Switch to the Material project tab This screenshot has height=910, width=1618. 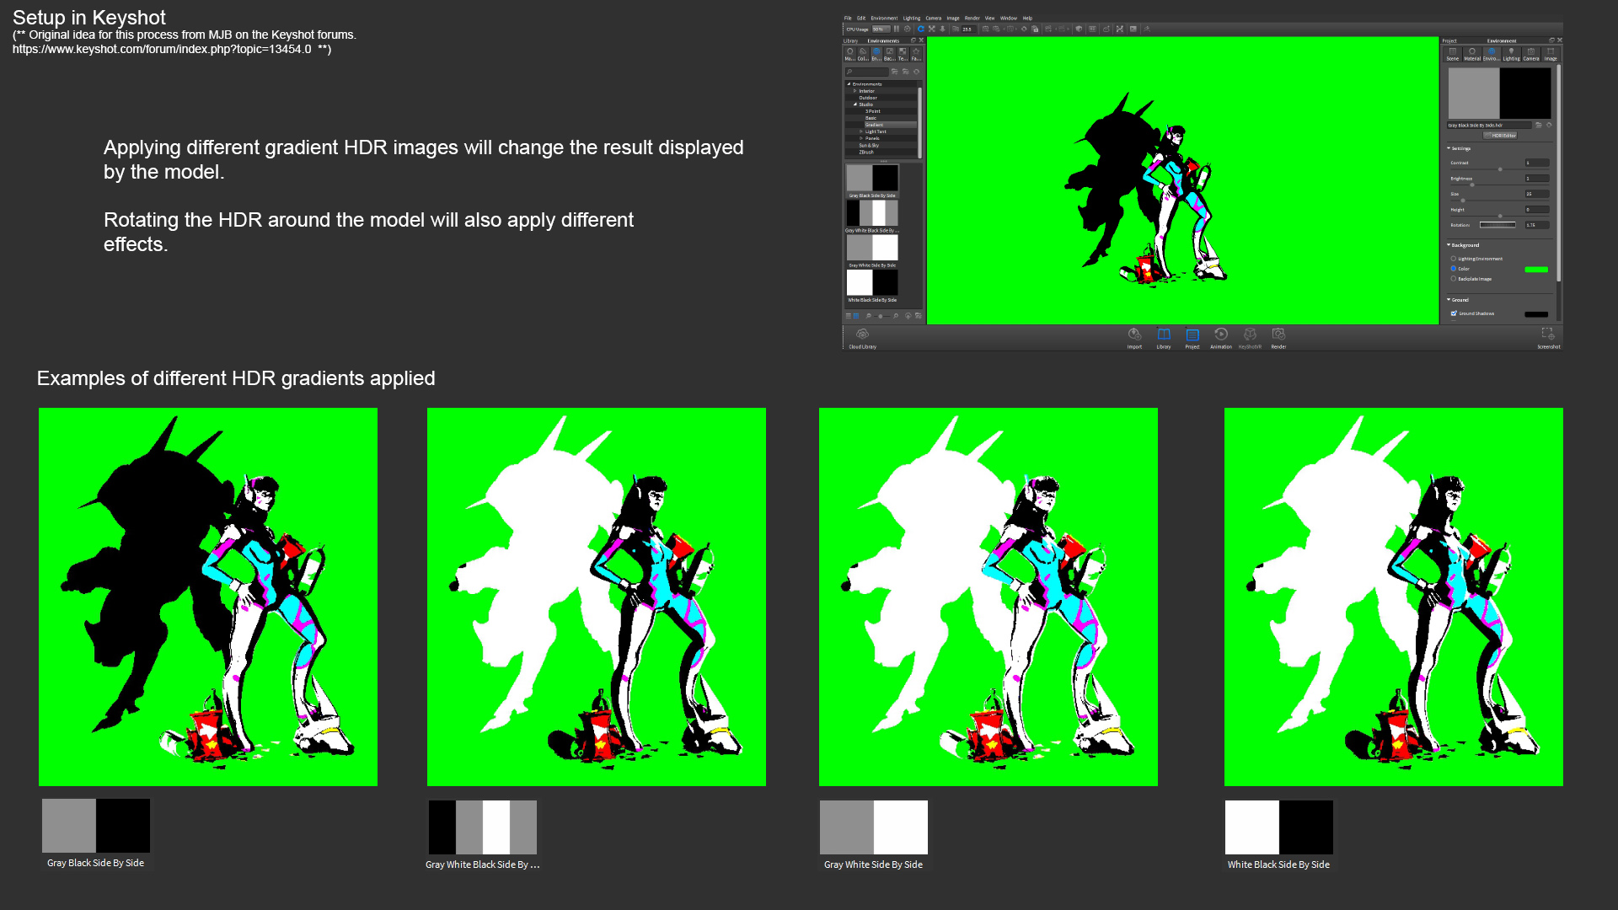click(1472, 54)
